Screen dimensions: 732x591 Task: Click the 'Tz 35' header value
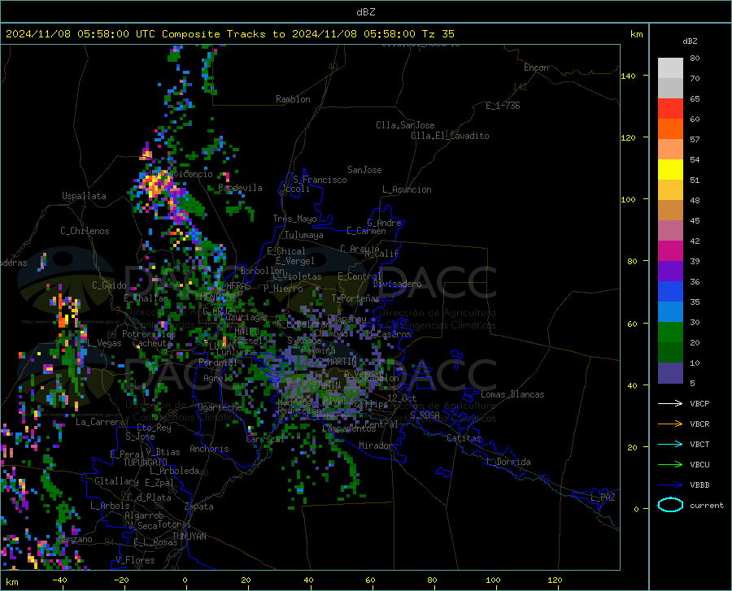click(438, 34)
